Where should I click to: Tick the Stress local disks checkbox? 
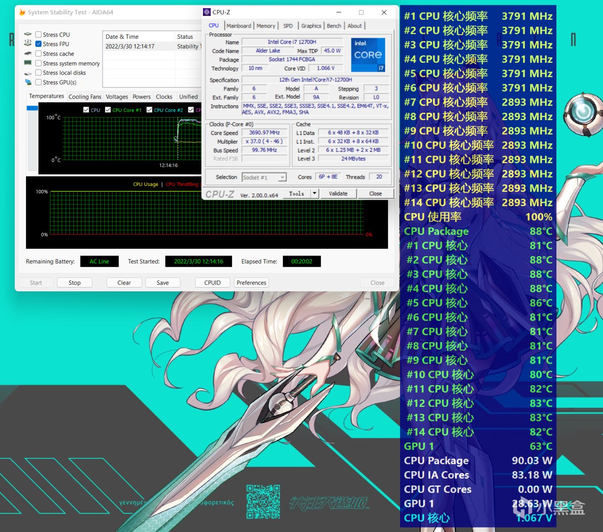coord(38,73)
